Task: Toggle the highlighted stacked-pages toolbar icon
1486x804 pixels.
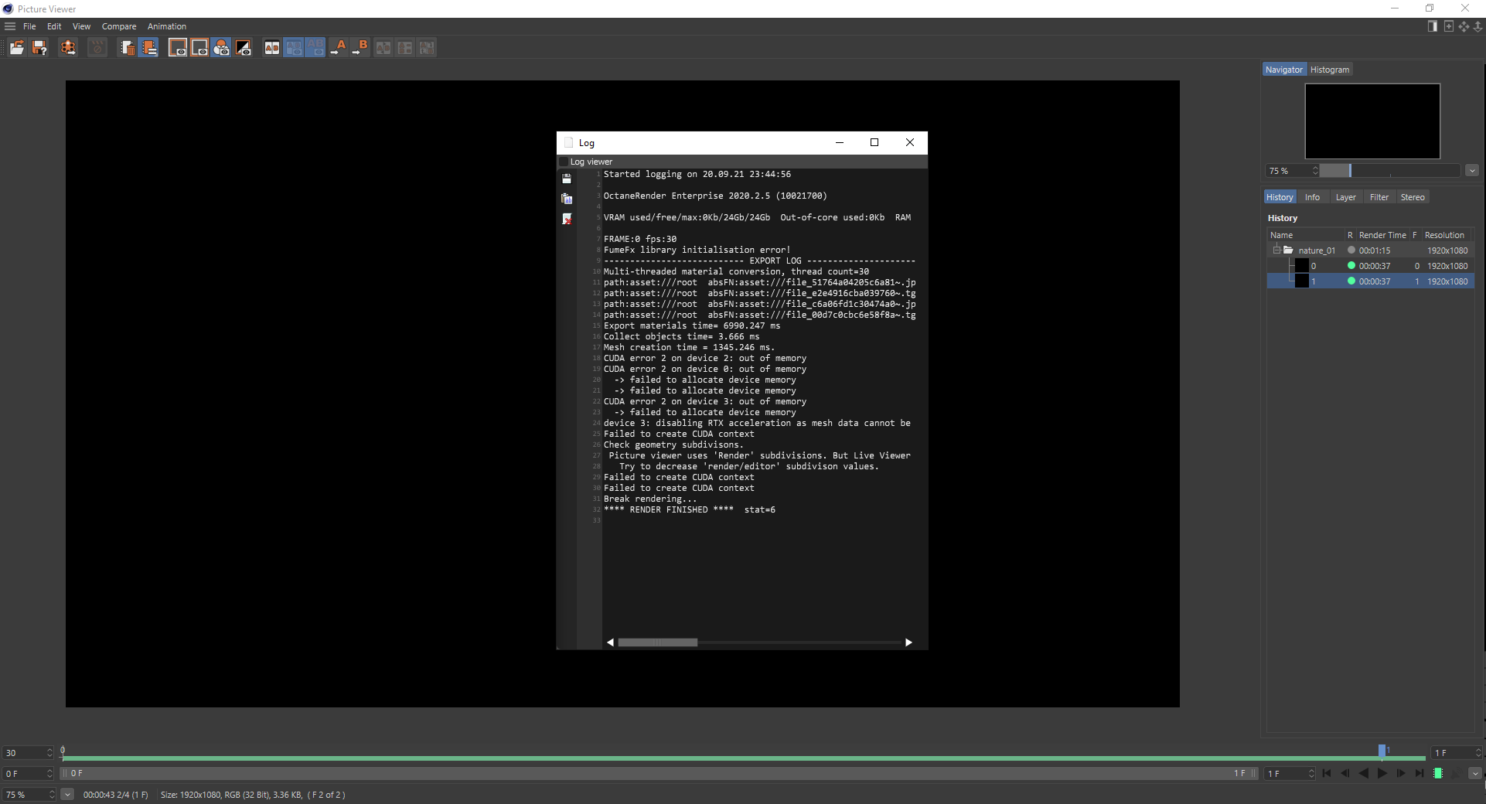Action: [149, 48]
